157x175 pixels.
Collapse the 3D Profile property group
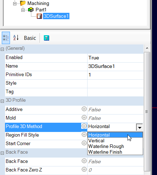[x=2, y=101]
